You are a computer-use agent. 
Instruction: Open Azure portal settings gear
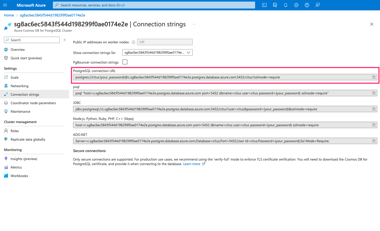click(x=296, y=5)
